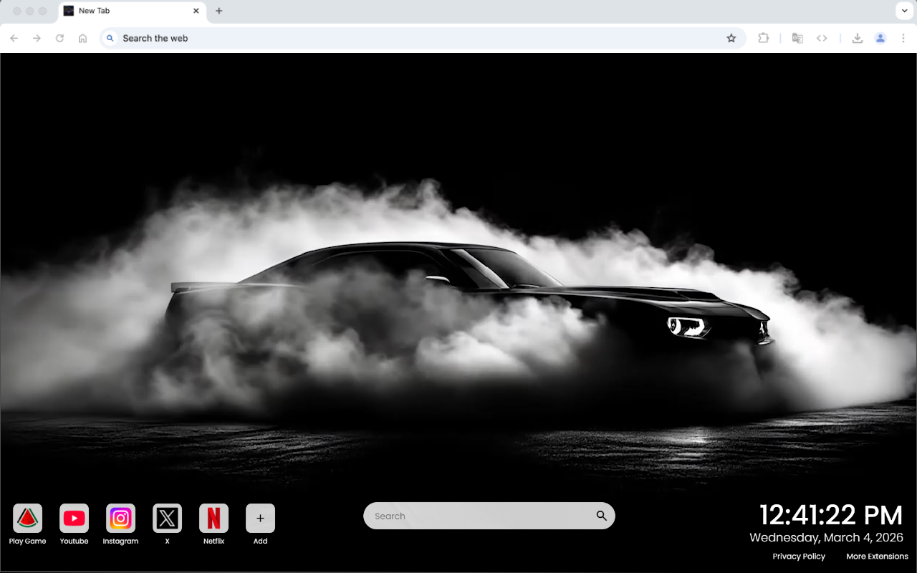Bookmark this page with the star icon
Viewport: 917px width, 573px height.
click(731, 38)
